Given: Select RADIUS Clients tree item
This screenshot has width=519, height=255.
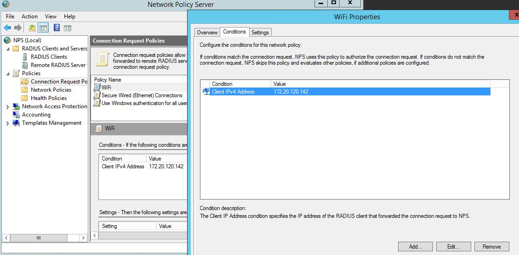Looking at the screenshot, I should click(x=49, y=57).
